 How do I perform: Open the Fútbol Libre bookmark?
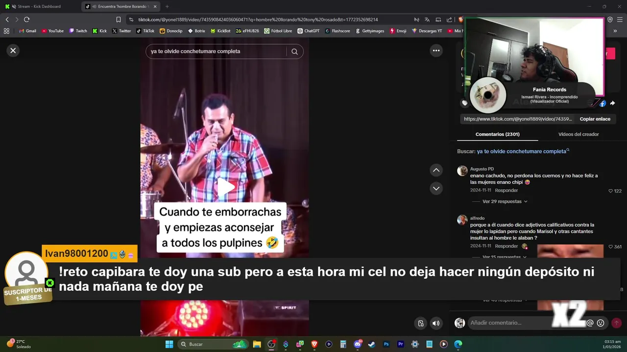coord(278,31)
